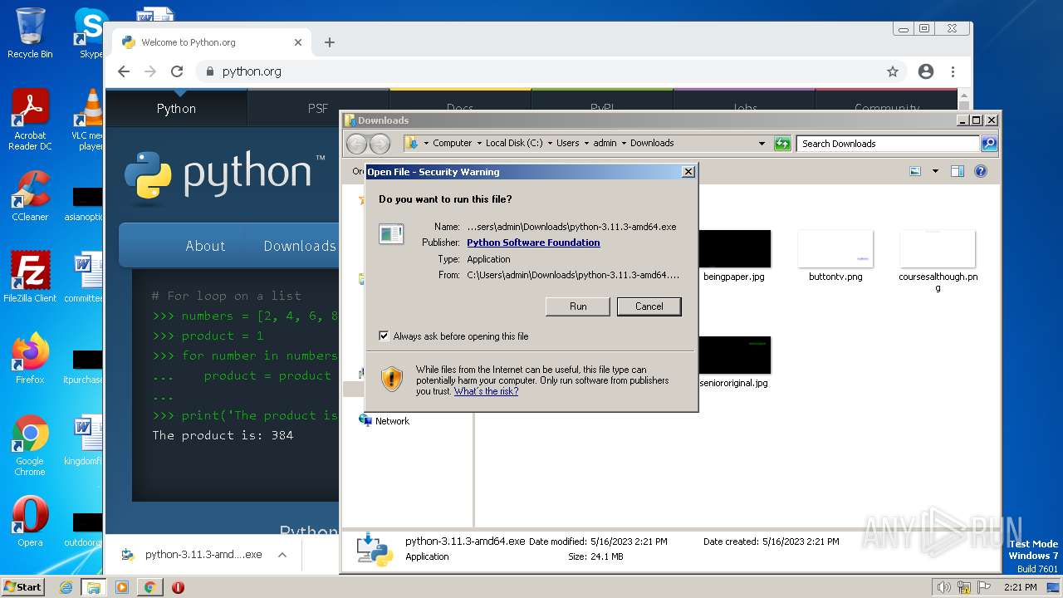Click the application file icon in dialog
Image resolution: width=1063 pixels, height=598 pixels.
point(391,234)
